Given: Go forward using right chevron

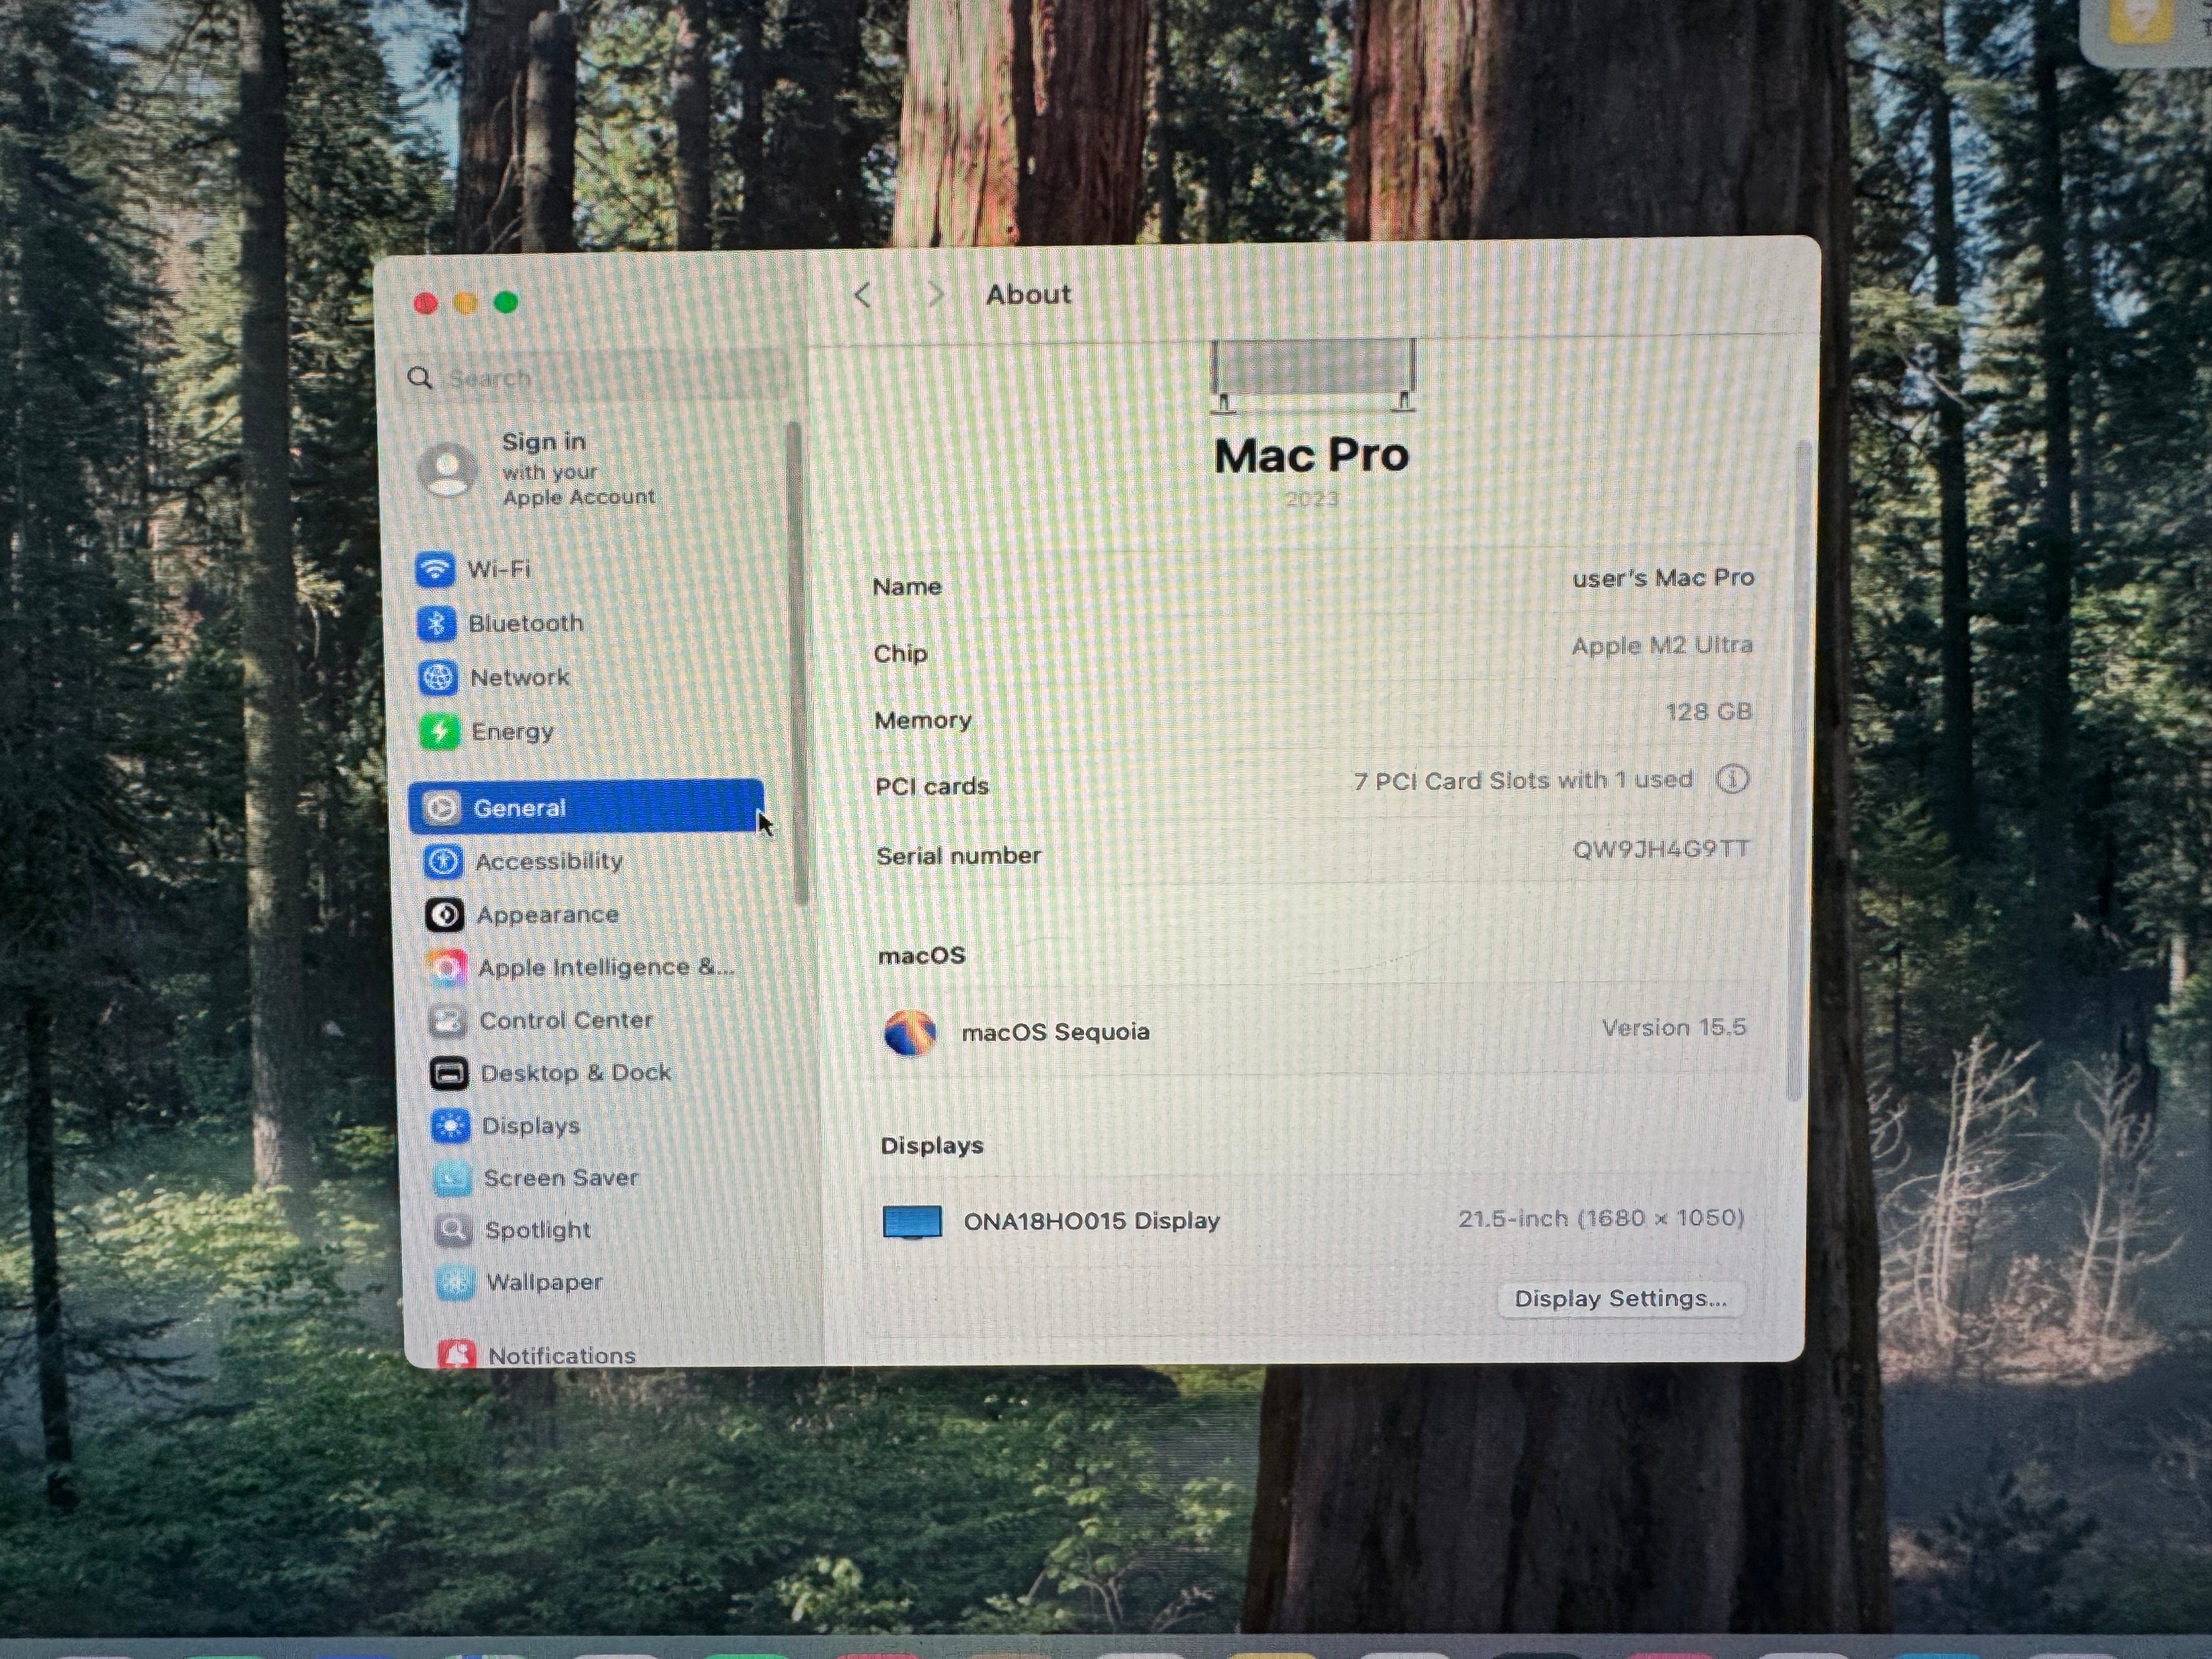Looking at the screenshot, I should (x=936, y=295).
